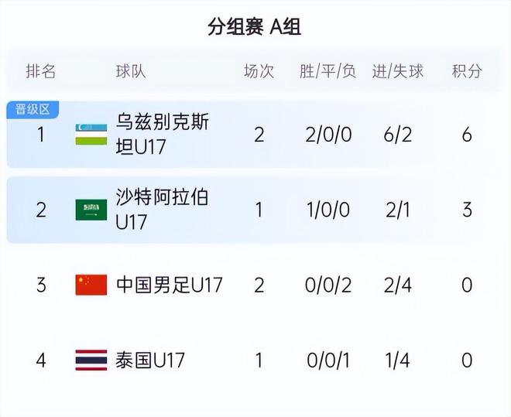Viewport: 511px width, 417px height.
Task: Select the 分组赛 A组 title
Action: (255, 27)
